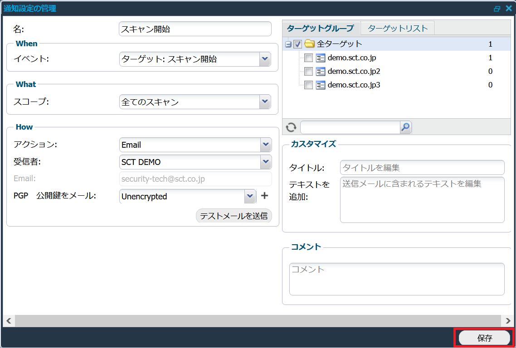Select the demo.sct.co.jp tree row text
This screenshot has height=348, width=516.
352,58
